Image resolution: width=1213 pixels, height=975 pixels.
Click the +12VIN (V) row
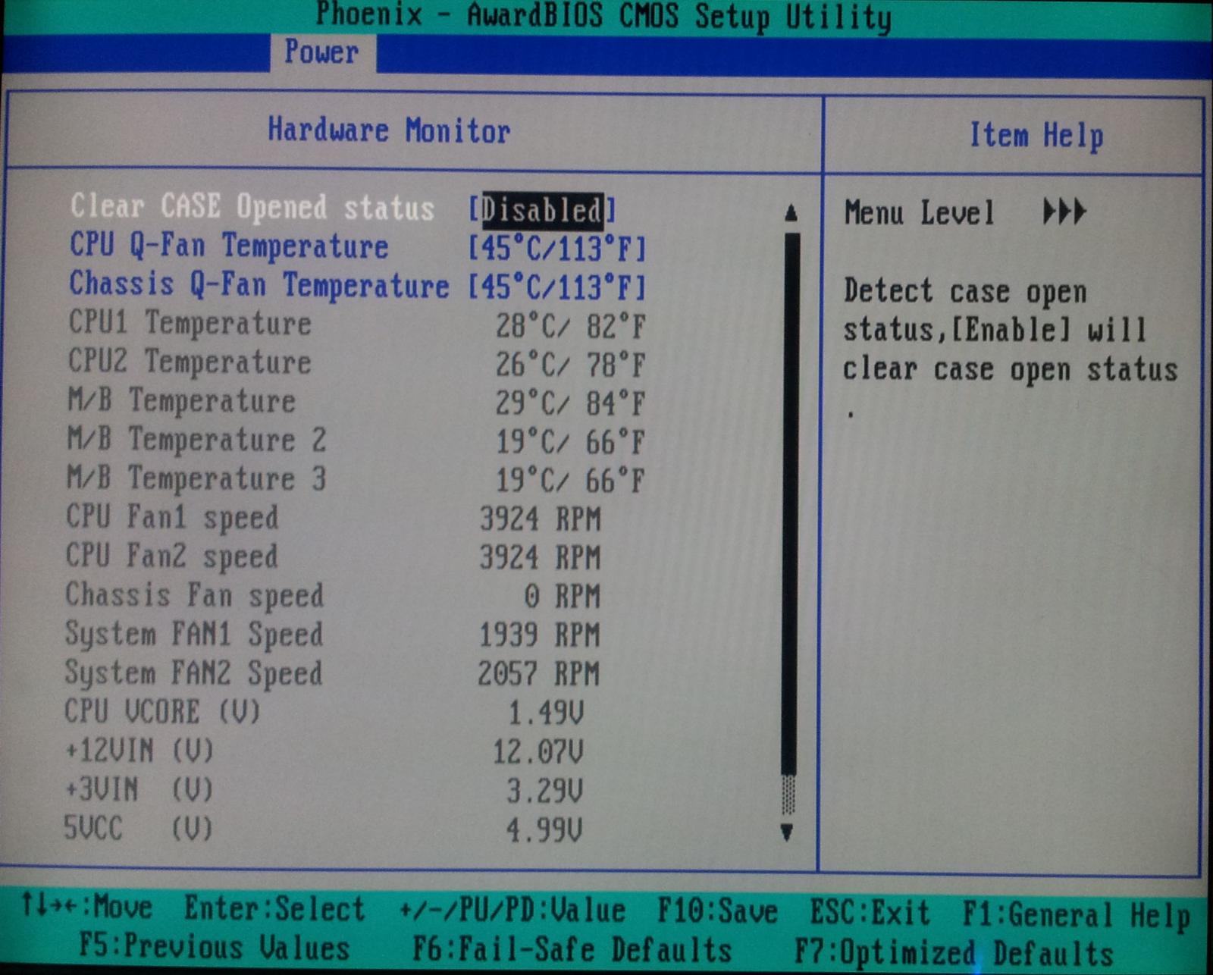(x=324, y=751)
